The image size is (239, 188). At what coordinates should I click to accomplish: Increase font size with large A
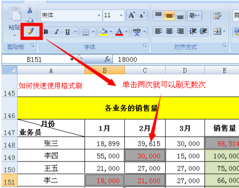[132, 15]
